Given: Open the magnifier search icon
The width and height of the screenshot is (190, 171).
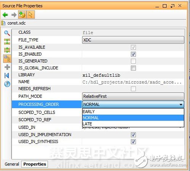Looking at the screenshot, I should pyautogui.click(x=7, y=33).
